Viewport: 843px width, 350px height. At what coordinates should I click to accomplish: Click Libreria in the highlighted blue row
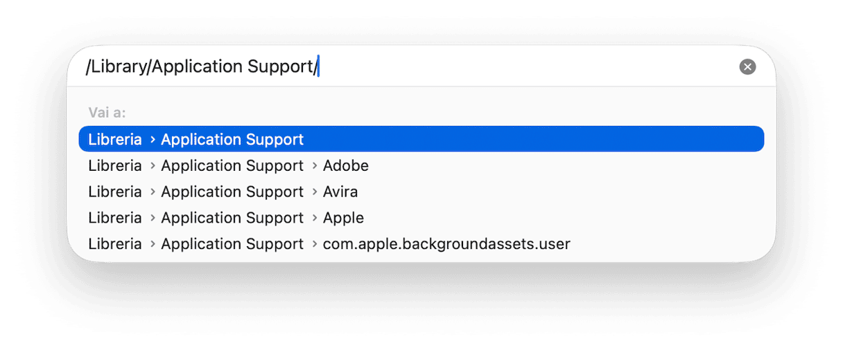(x=115, y=139)
